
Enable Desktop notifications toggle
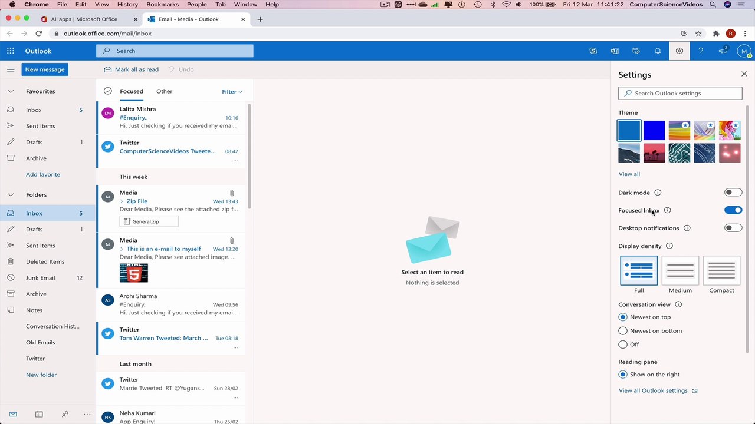point(733,228)
